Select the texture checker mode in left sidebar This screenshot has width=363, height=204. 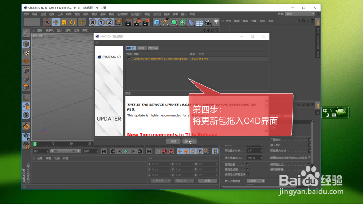click(26, 53)
